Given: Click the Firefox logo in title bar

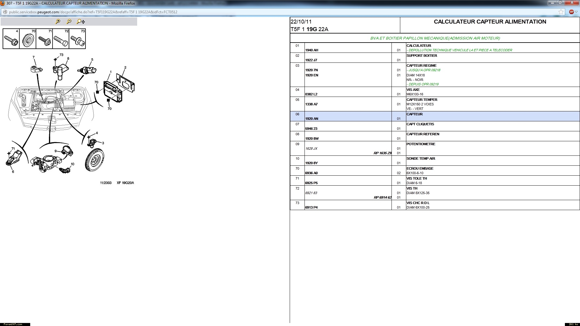Looking at the screenshot, I should tap(2, 3).
